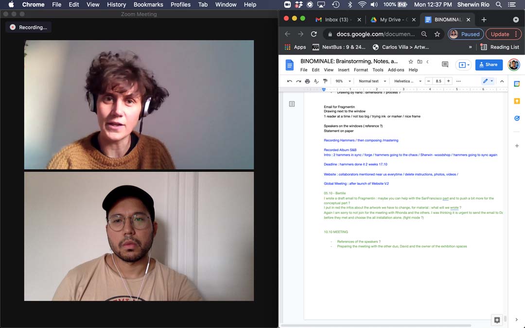The height and width of the screenshot is (328, 525).
Task: Hide the Docs menus with the up arrow
Action: 502,81
